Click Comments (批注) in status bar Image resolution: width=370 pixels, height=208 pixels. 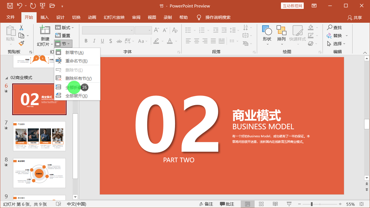click(x=227, y=204)
